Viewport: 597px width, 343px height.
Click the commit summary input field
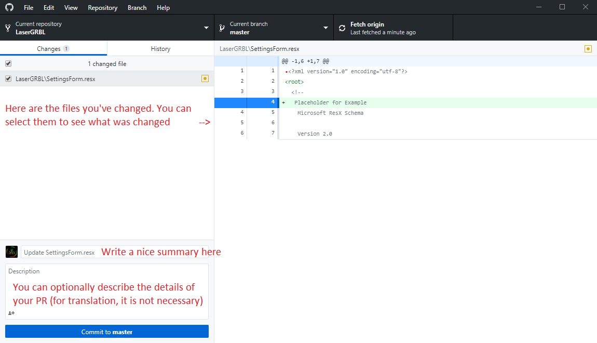point(115,252)
